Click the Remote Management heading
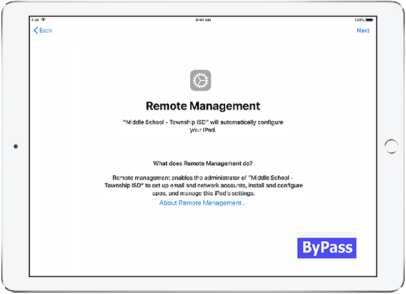Screen dimensions: 406x294 coord(203,106)
